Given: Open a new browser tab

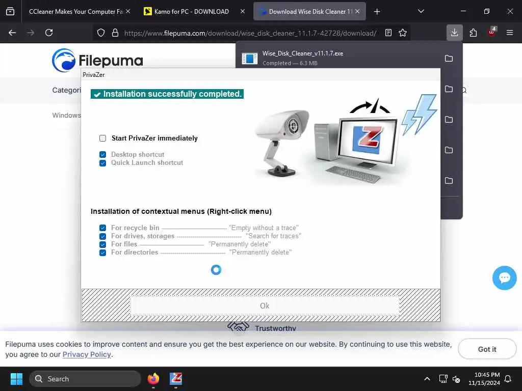Looking at the screenshot, I should [377, 12].
